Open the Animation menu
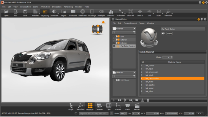The image size is (208, 117). [45, 7]
